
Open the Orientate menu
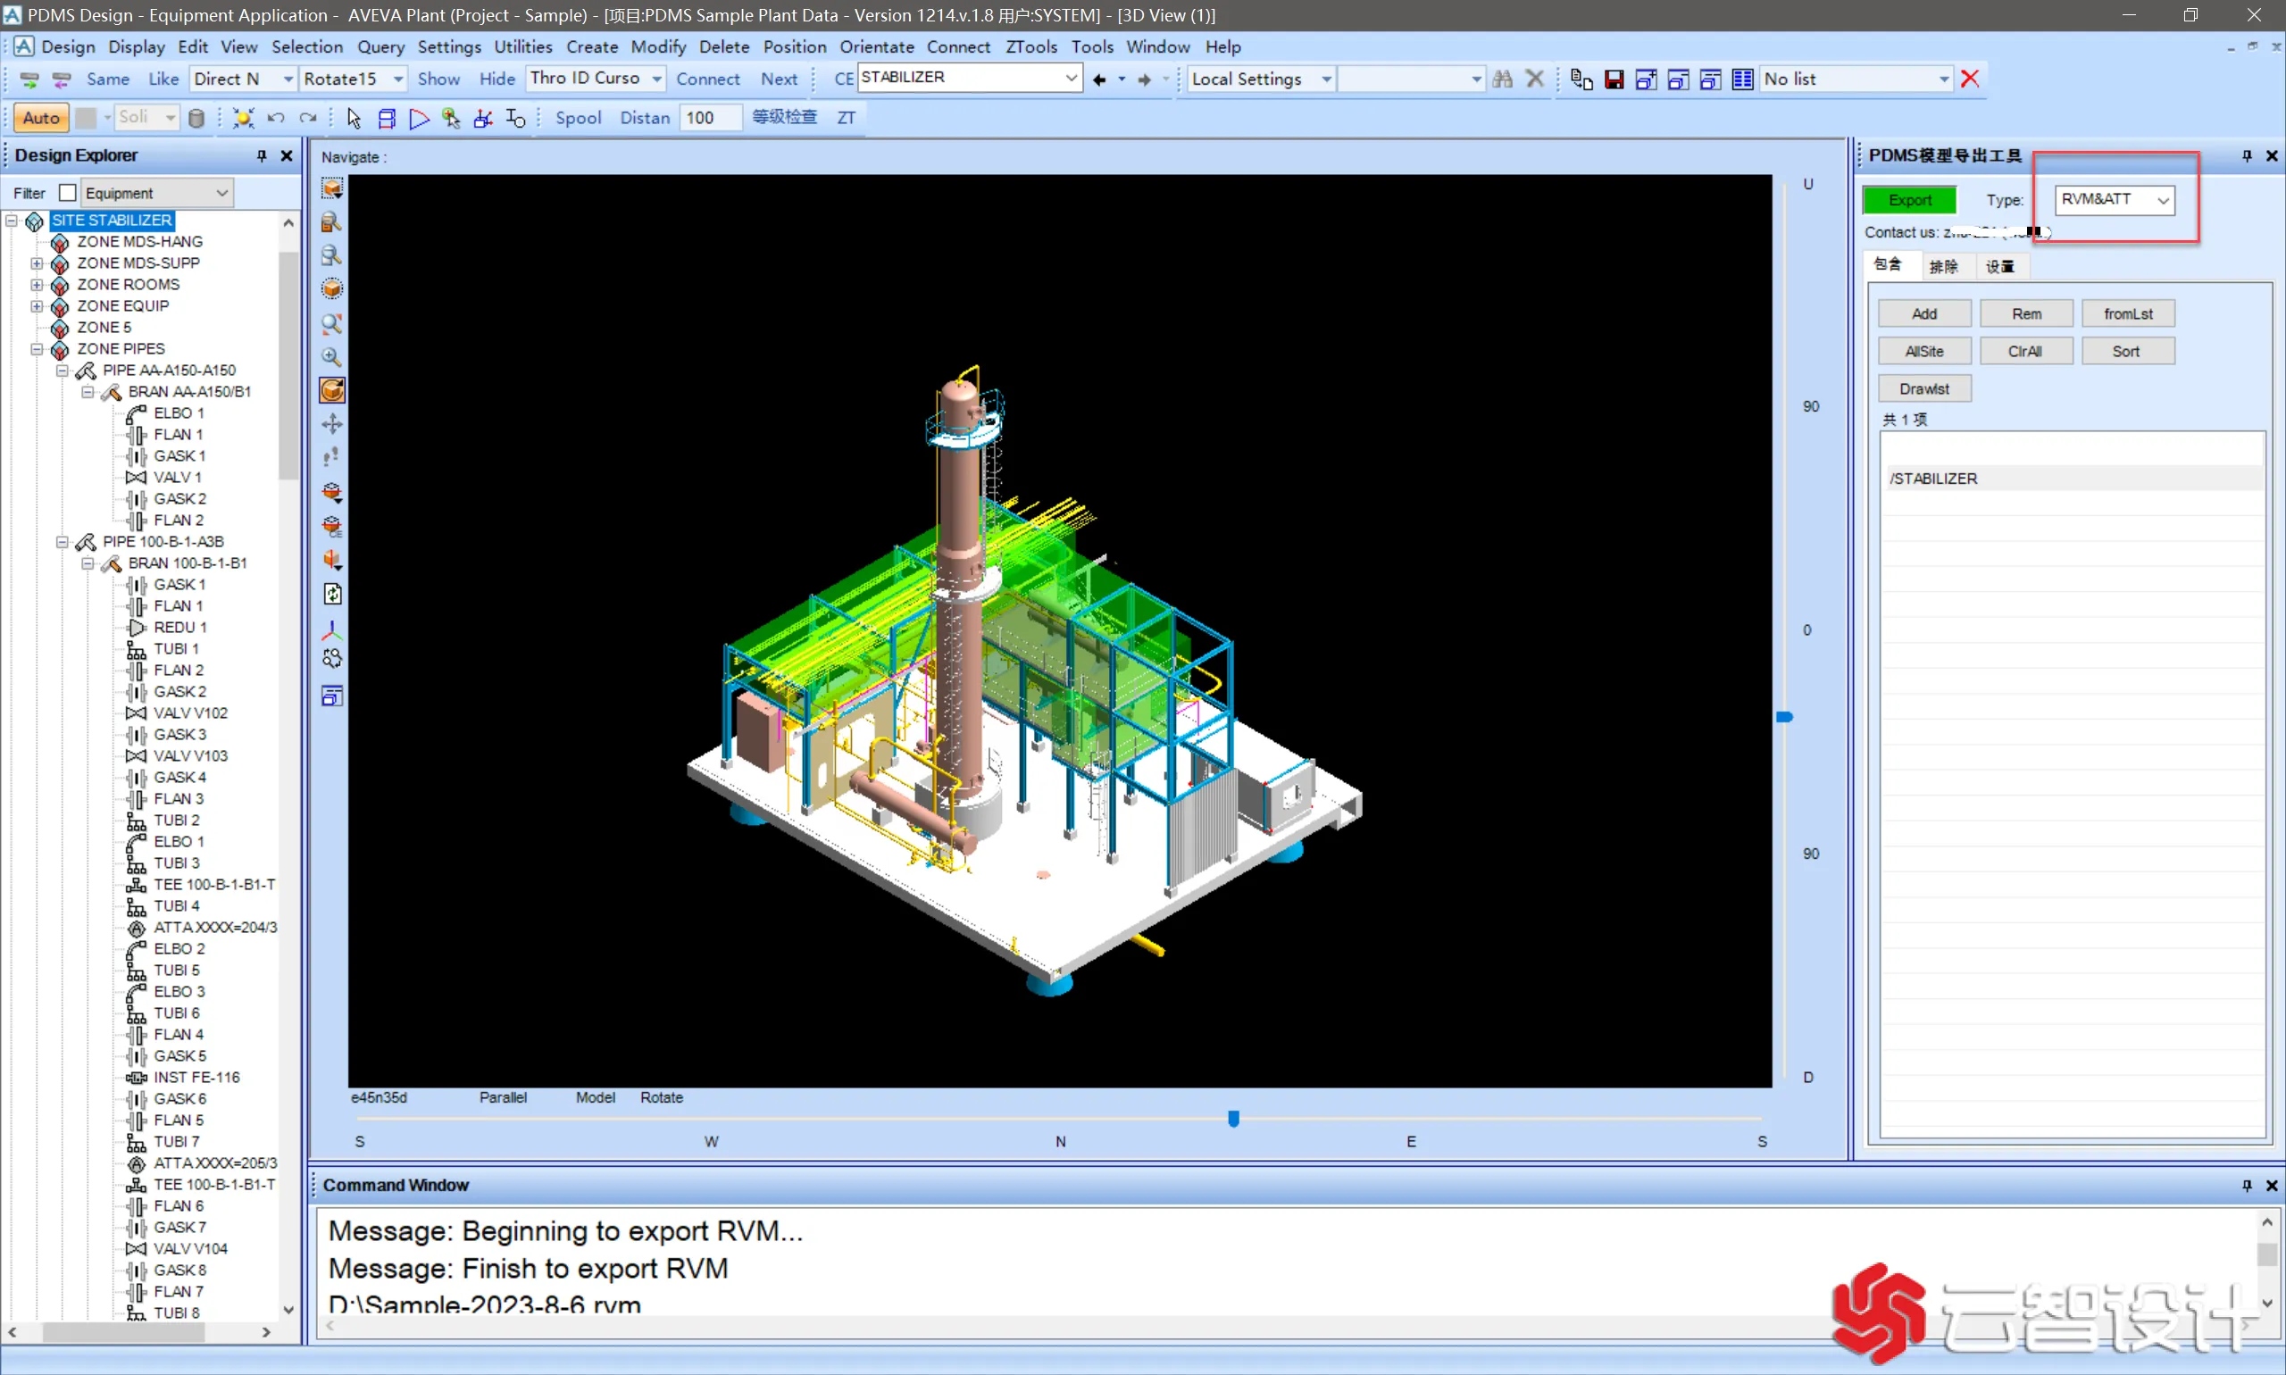point(876,46)
